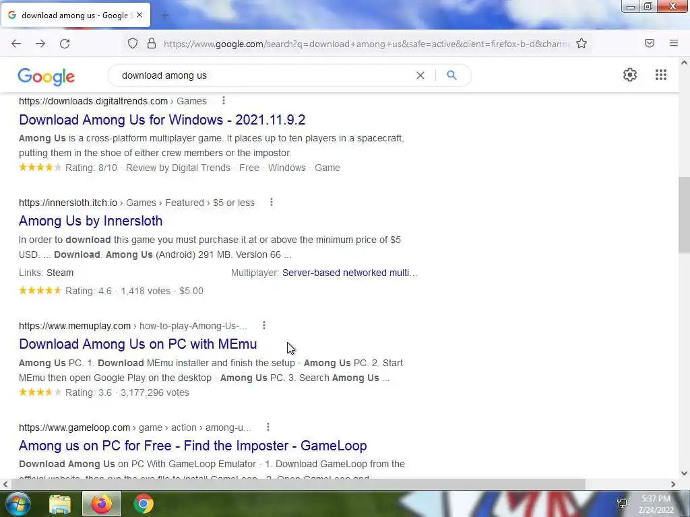Click horizontal scrollbar left arrow

[5, 484]
